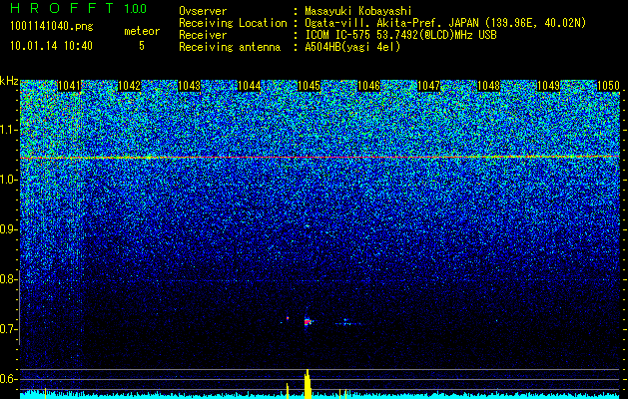Click the 0.9 frequency axis label
628x399 pixels.
9,229
